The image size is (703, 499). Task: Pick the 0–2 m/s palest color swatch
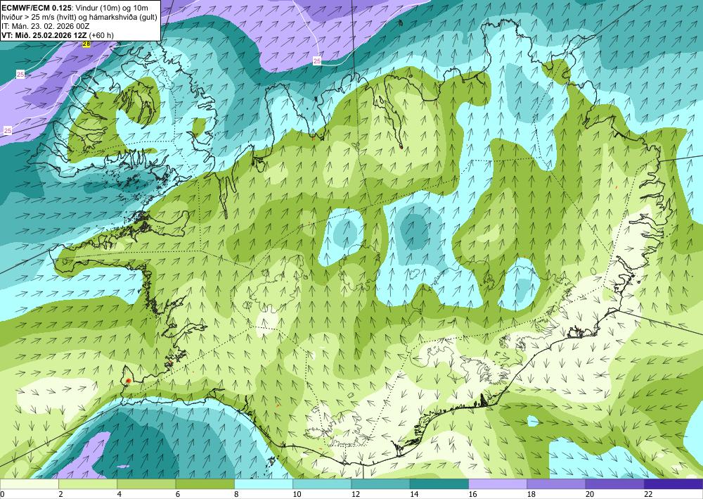(29, 484)
